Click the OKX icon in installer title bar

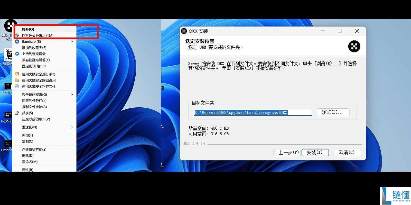coord(184,31)
